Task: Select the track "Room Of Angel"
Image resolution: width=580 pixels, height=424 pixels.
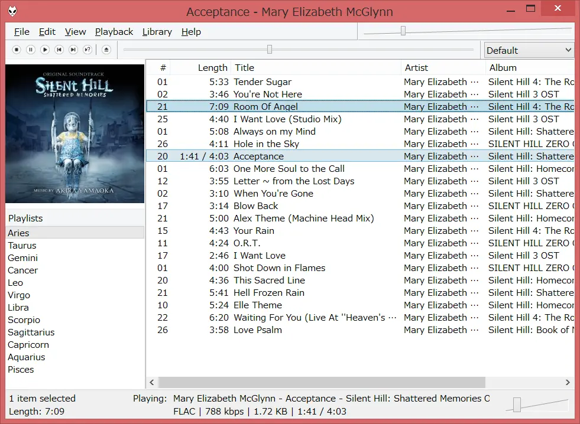Action: [x=360, y=107]
